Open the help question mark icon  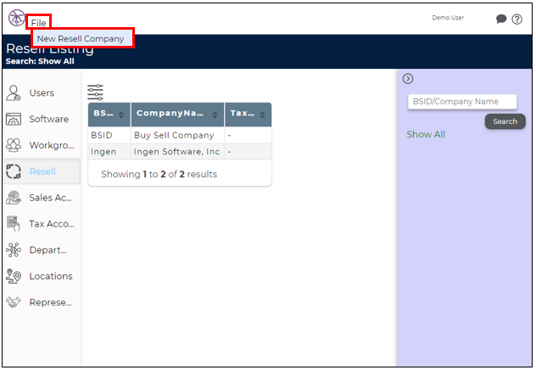point(516,20)
